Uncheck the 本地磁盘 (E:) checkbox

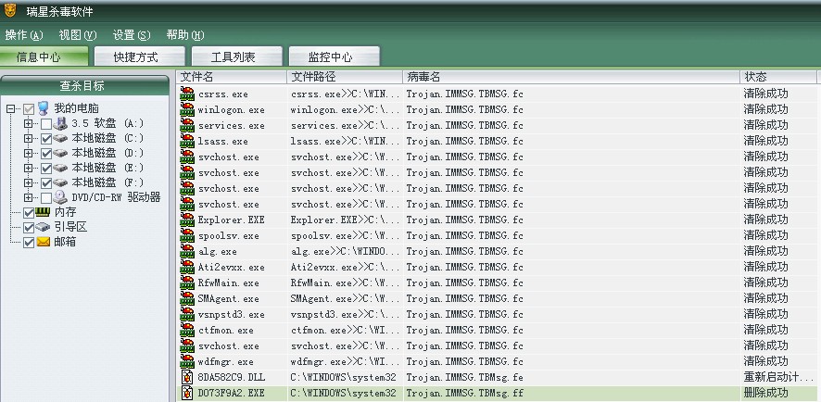pyautogui.click(x=46, y=168)
